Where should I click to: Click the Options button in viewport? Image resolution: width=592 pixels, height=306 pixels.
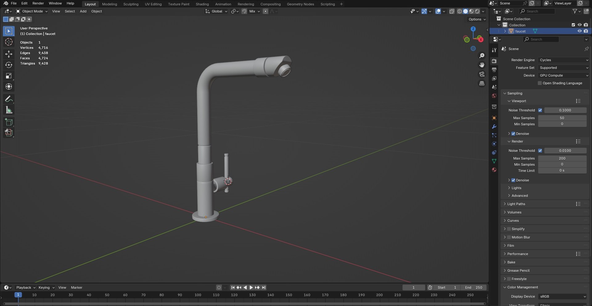(x=477, y=19)
